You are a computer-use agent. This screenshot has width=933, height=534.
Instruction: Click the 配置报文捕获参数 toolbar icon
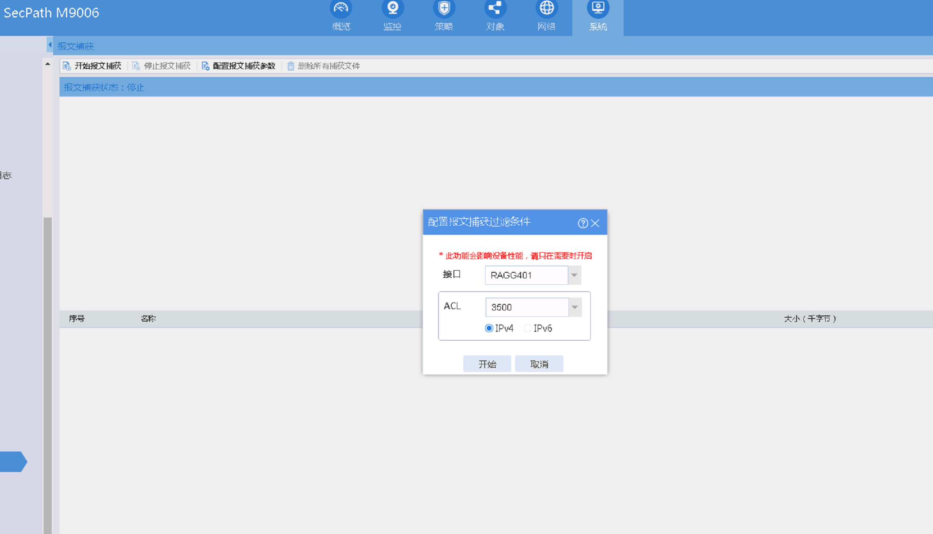coord(205,66)
